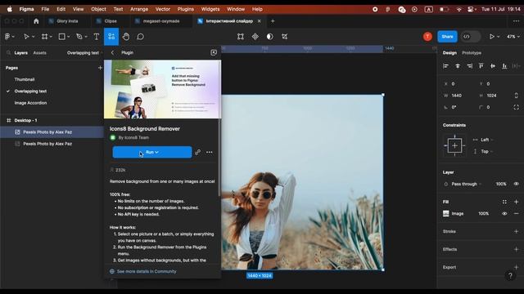Add an effect
The height and width of the screenshot is (294, 524).
(517, 249)
